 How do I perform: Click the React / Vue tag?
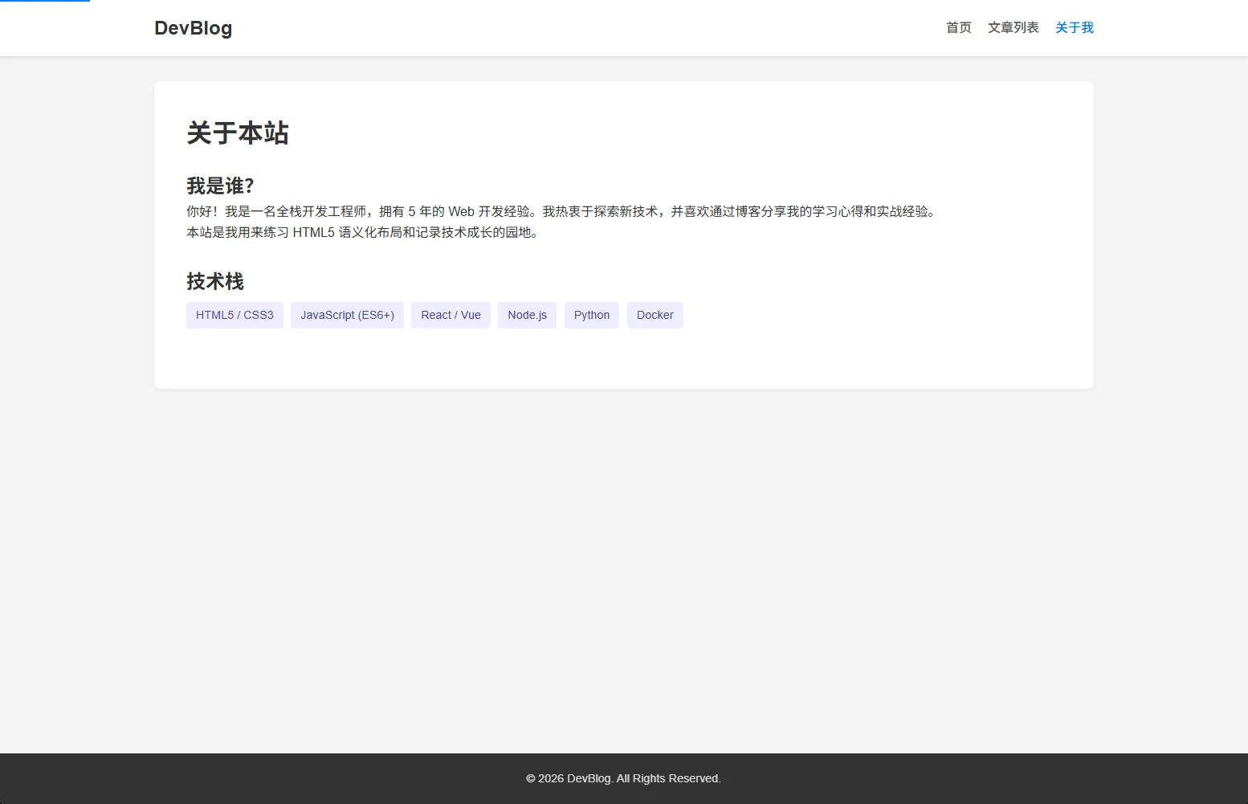(x=451, y=316)
